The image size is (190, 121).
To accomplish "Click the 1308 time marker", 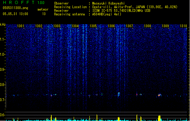I will click(x=147, y=26).
